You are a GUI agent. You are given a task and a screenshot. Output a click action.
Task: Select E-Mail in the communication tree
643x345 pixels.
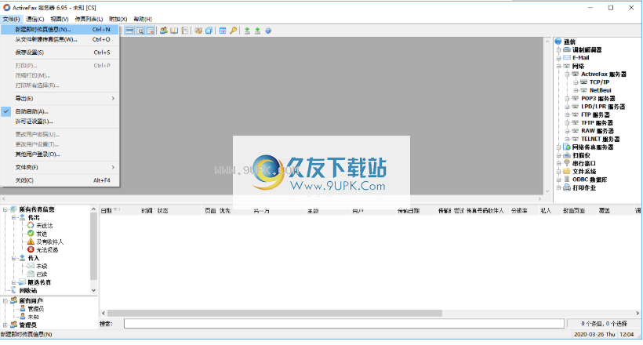point(581,58)
